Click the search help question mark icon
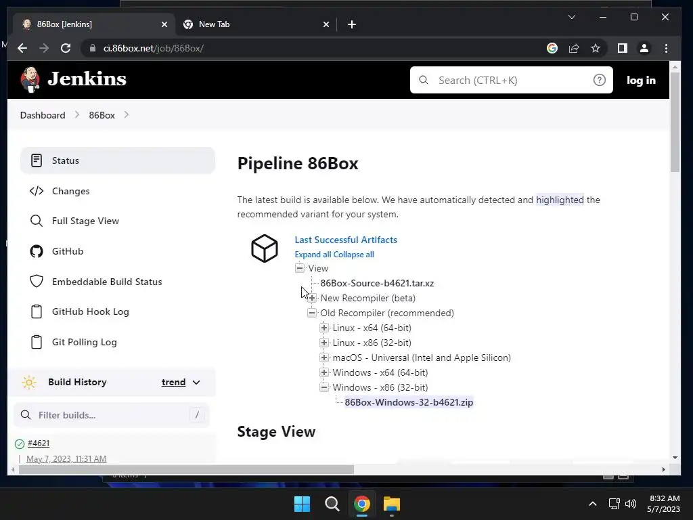This screenshot has width=693, height=520. 600,80
